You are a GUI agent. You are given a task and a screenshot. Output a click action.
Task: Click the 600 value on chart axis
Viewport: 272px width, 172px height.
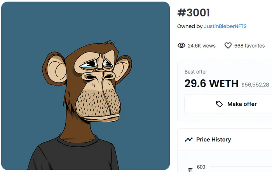tap(201, 167)
